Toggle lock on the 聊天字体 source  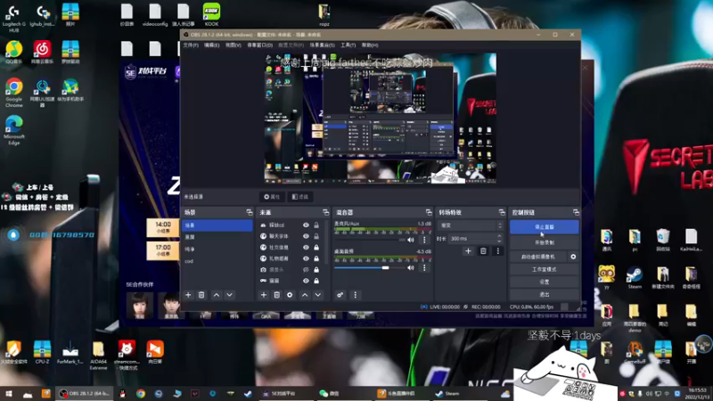(x=316, y=236)
